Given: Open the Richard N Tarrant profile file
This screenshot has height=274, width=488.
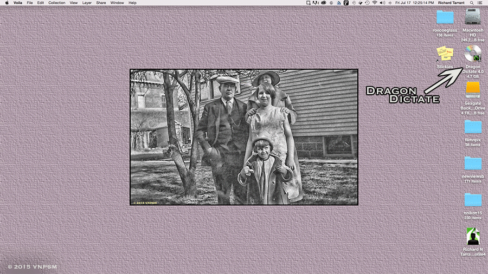Looking at the screenshot, I should pyautogui.click(x=473, y=237).
